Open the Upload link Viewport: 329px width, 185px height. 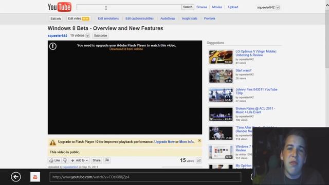pyautogui.click(x=233, y=7)
